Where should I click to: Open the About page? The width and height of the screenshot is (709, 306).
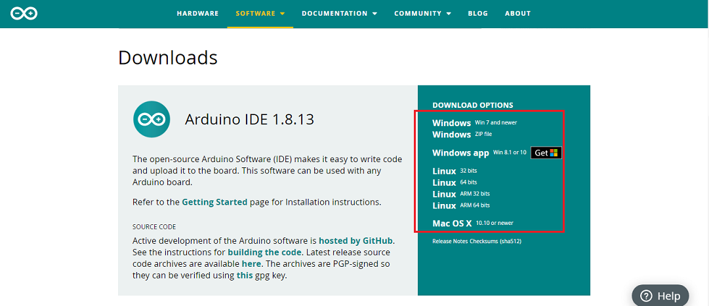517,14
